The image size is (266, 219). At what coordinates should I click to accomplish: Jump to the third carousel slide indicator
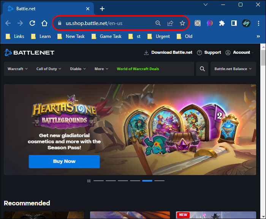click(123, 181)
